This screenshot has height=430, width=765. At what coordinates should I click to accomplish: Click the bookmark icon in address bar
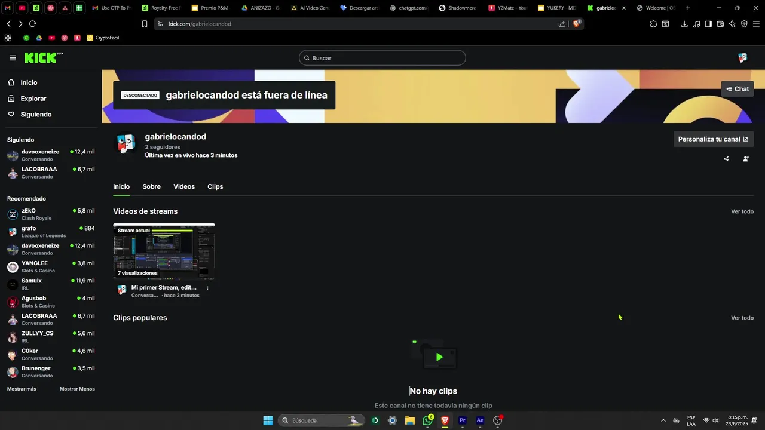pyautogui.click(x=144, y=24)
